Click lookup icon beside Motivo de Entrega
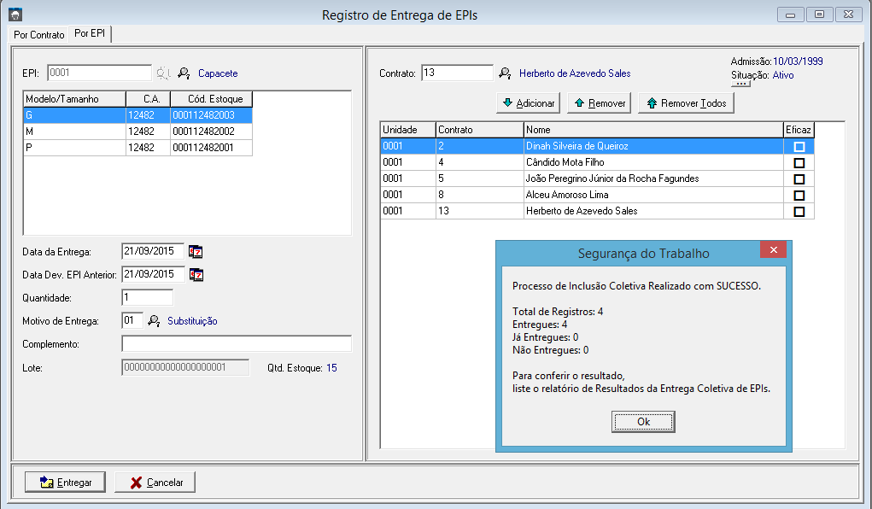 point(154,321)
